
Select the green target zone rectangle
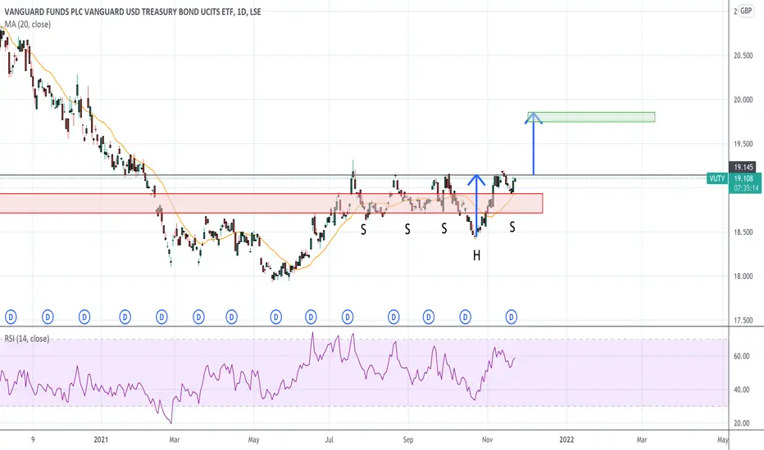592,117
